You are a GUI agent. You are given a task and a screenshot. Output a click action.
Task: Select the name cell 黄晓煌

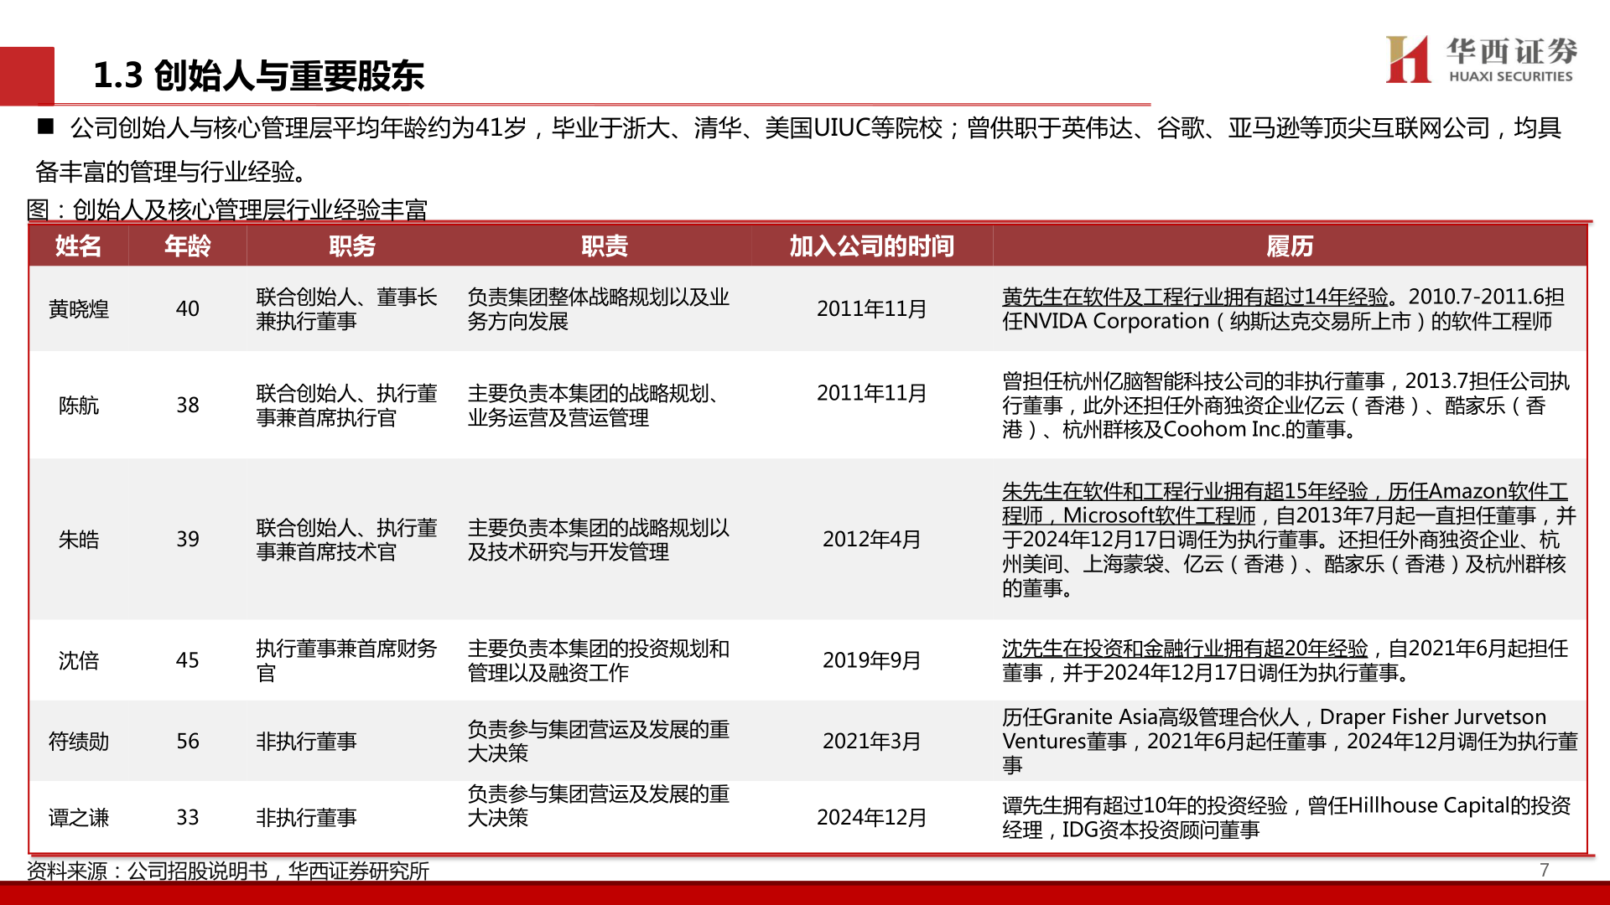[79, 309]
